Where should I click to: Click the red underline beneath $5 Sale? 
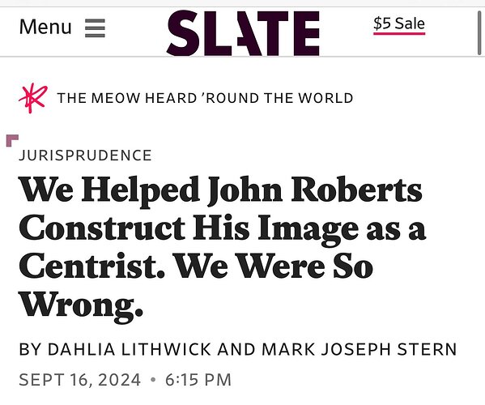pos(399,33)
